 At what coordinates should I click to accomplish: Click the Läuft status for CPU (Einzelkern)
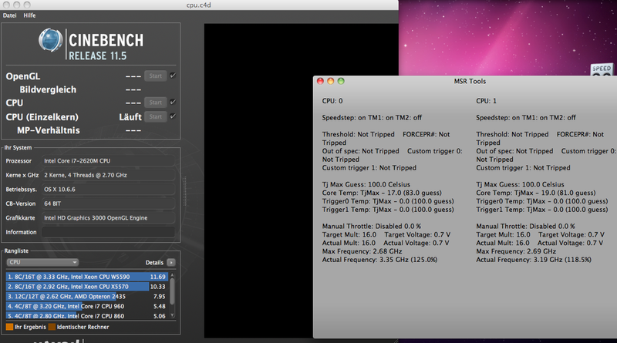[130, 117]
